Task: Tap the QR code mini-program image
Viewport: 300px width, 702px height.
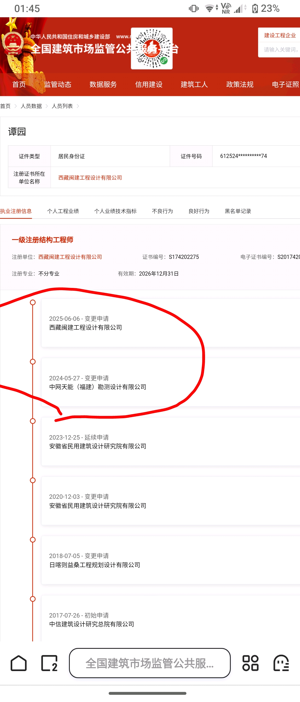Action: [x=152, y=48]
